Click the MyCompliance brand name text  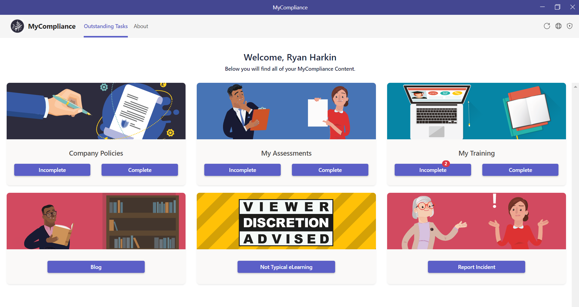click(52, 26)
